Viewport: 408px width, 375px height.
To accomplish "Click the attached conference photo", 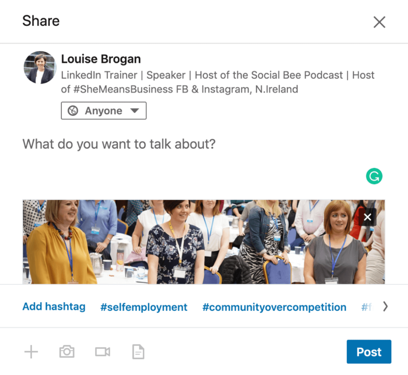I will 204,242.
